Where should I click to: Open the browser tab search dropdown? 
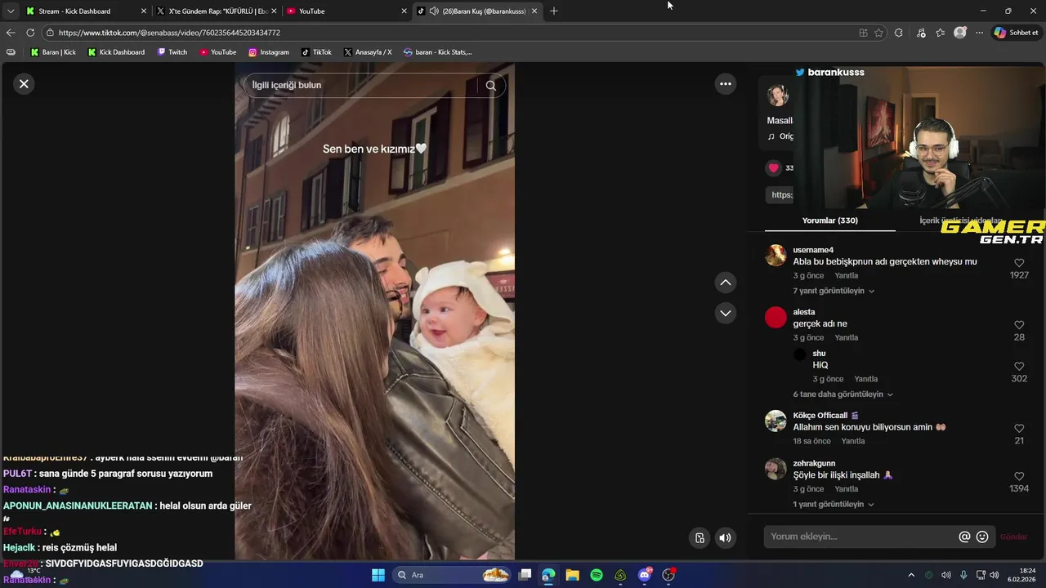point(11,11)
